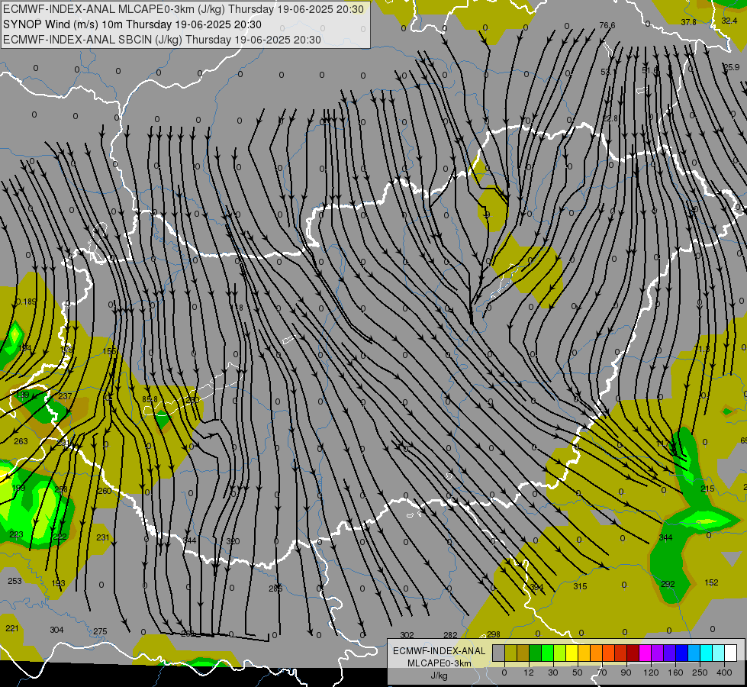Click the lime yellow-green legend swatch
Image resolution: width=747 pixels, height=687 pixels.
tap(560, 653)
